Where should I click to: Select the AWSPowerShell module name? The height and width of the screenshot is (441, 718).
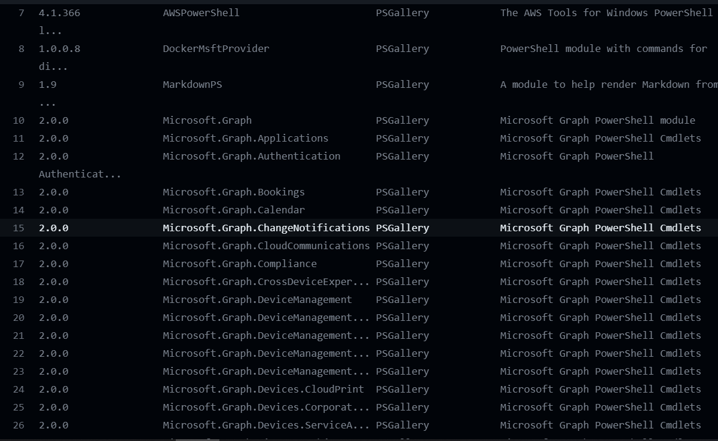tap(200, 13)
